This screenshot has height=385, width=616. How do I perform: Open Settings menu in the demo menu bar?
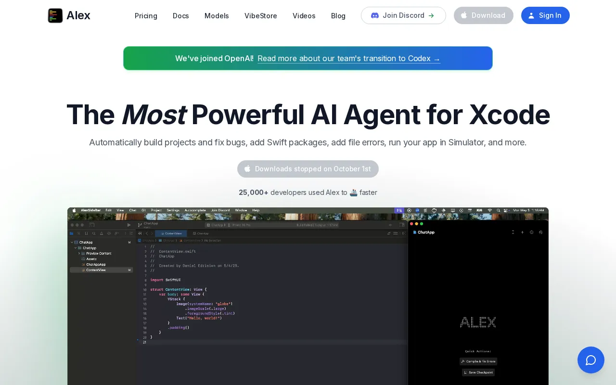coord(173,210)
